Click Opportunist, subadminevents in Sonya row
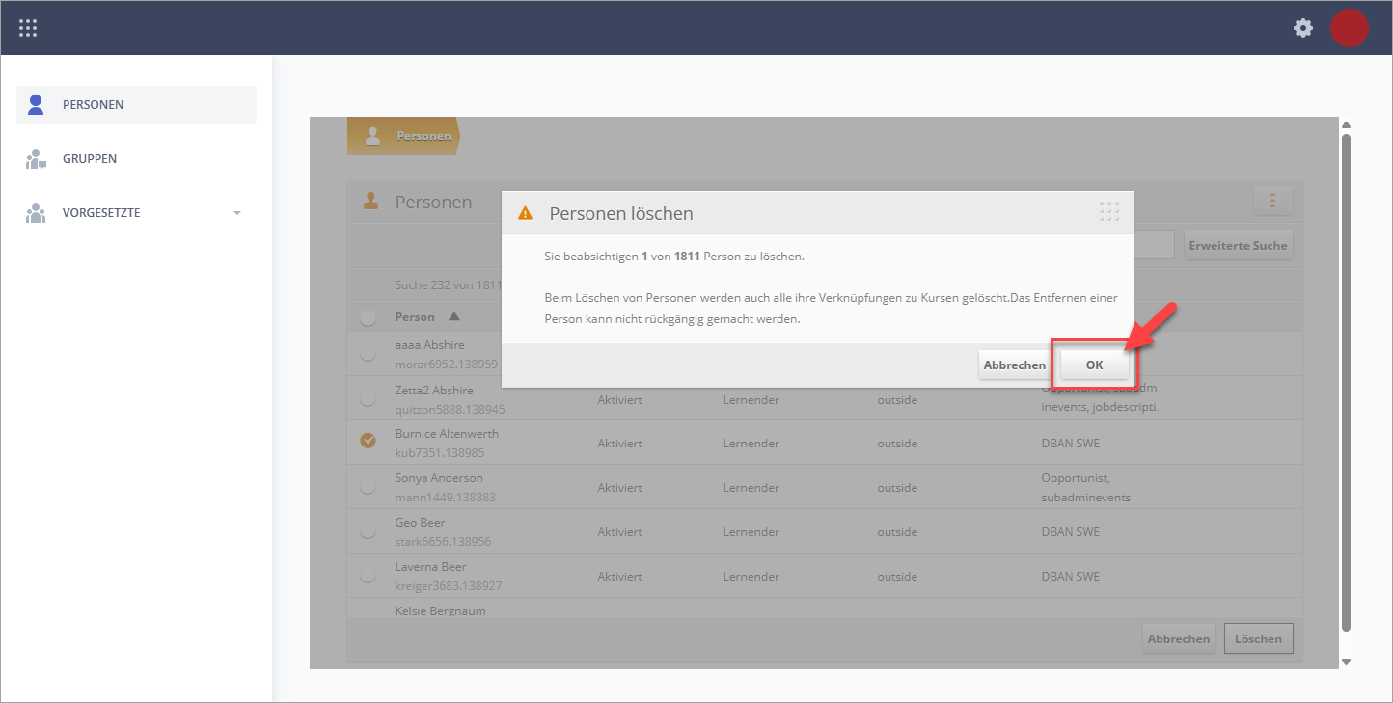The image size is (1393, 703). click(x=1086, y=488)
